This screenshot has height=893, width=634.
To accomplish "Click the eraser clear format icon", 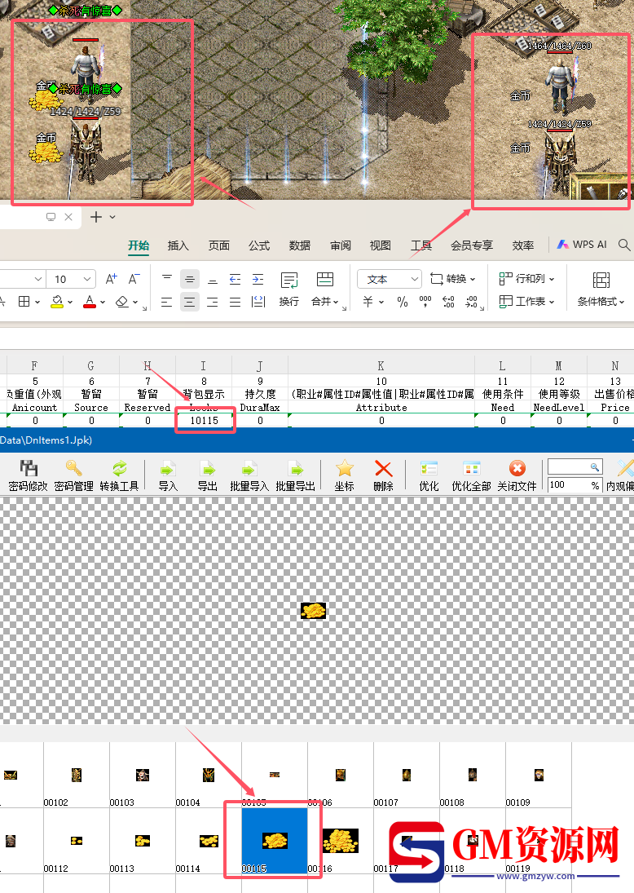I will point(121,302).
